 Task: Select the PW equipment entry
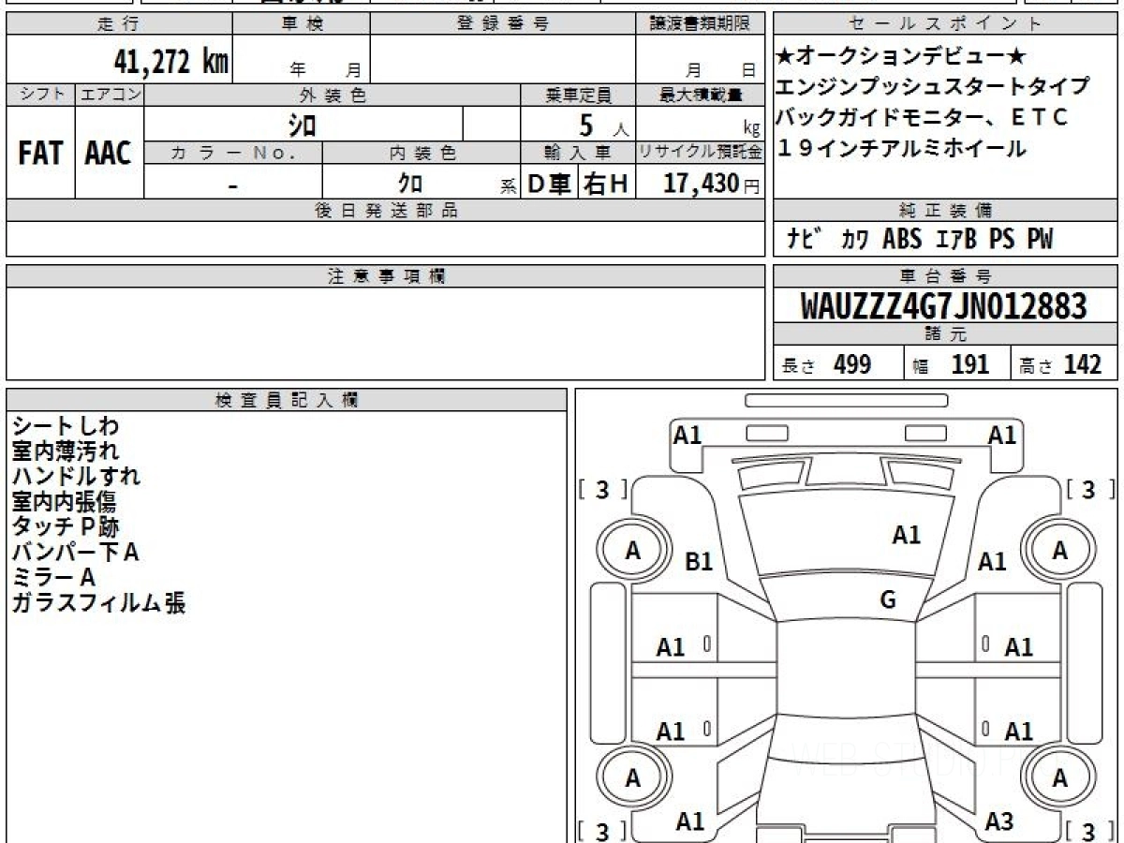tap(1040, 240)
